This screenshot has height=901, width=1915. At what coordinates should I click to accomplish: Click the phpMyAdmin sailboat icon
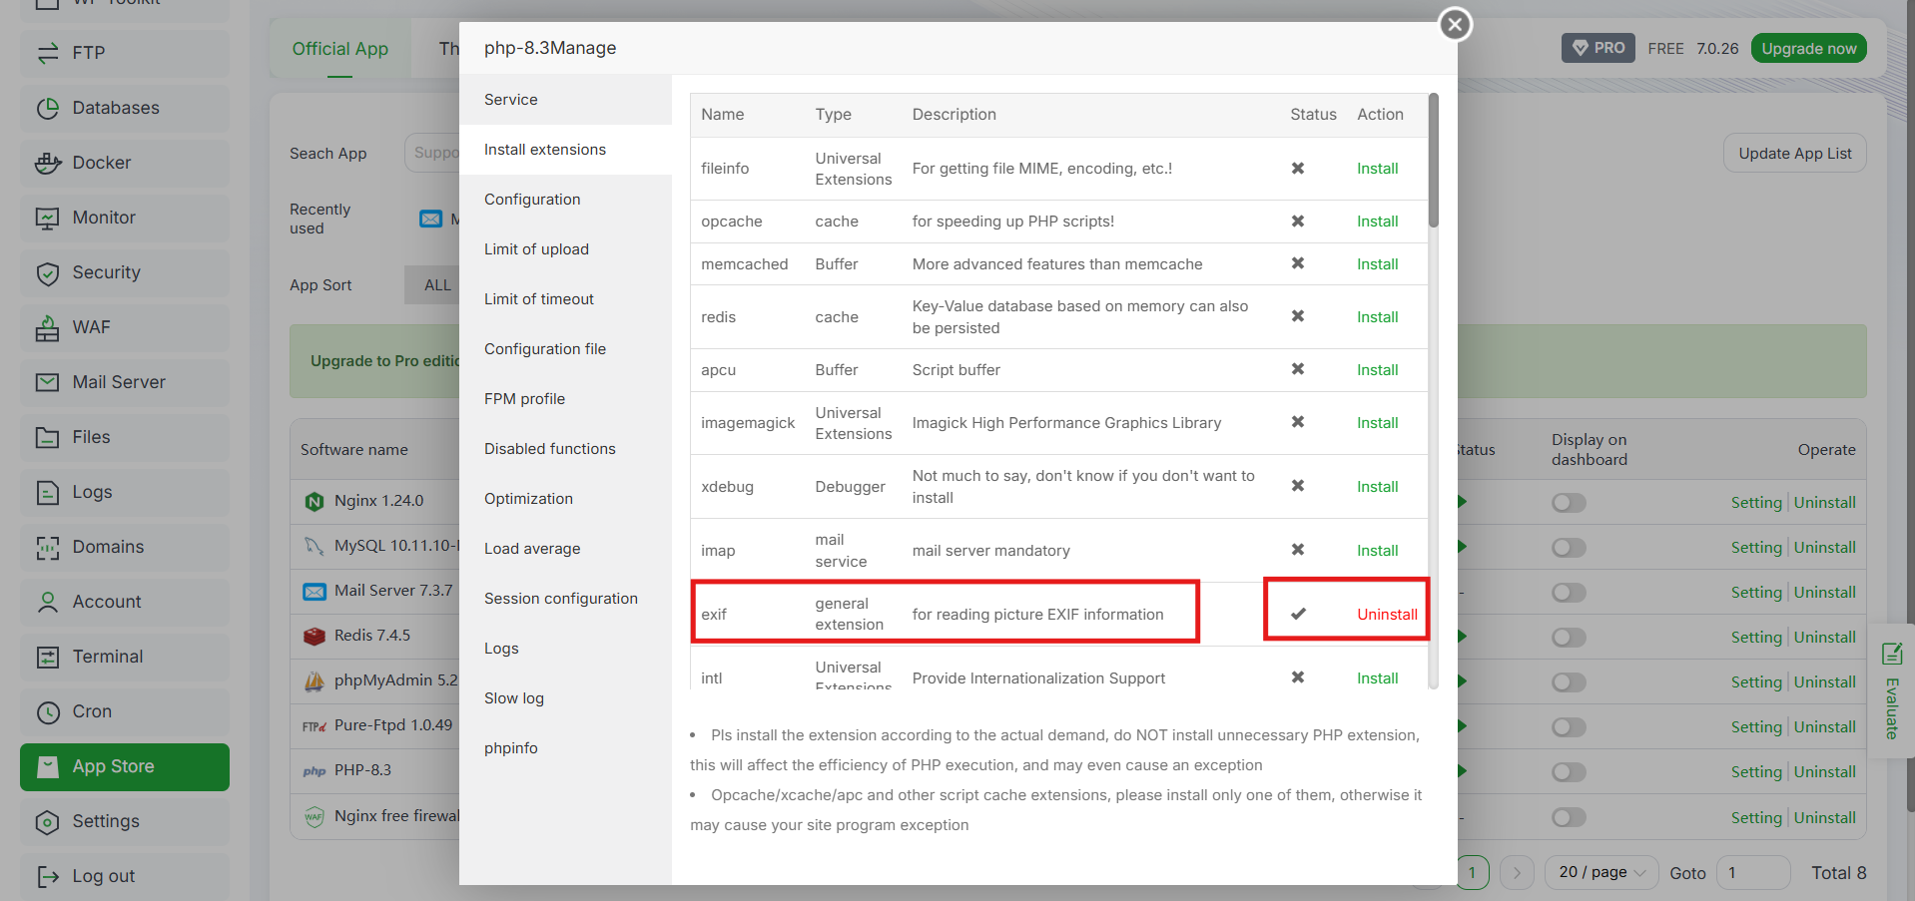pos(315,680)
